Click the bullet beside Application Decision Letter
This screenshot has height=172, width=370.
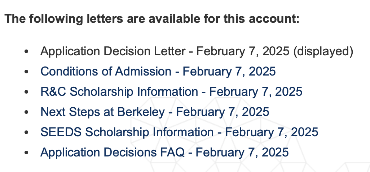(26, 52)
